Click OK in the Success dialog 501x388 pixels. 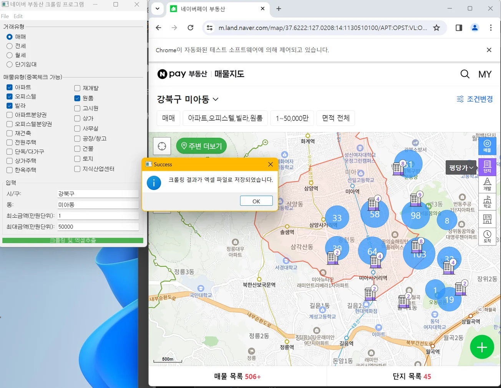pyautogui.click(x=256, y=201)
